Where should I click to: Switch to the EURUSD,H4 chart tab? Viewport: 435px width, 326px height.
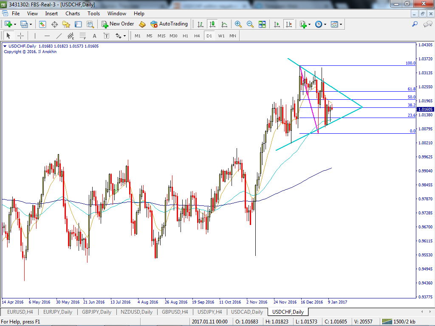[x=20, y=312]
